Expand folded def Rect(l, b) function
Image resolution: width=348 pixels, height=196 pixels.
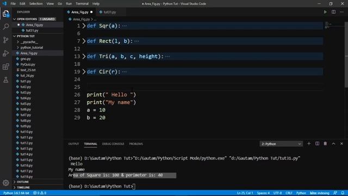(x=84, y=41)
